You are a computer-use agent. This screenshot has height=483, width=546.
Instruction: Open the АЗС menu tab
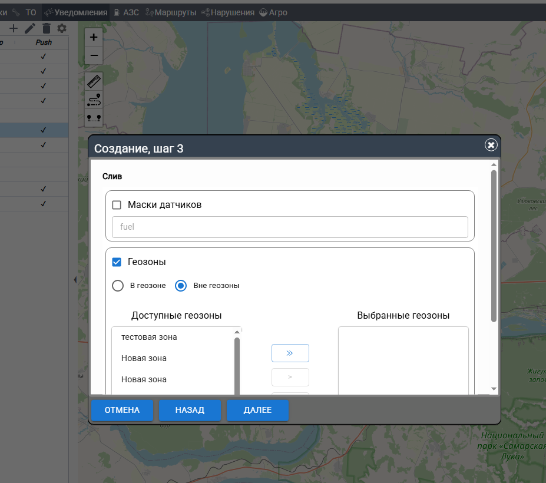click(126, 12)
